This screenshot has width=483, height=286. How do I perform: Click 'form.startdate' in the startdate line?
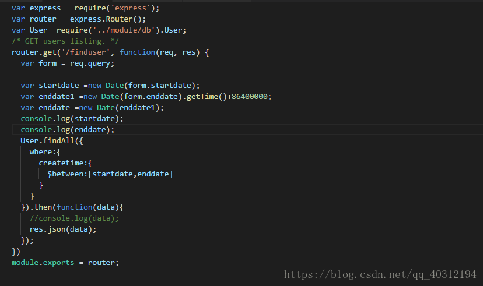click(160, 86)
